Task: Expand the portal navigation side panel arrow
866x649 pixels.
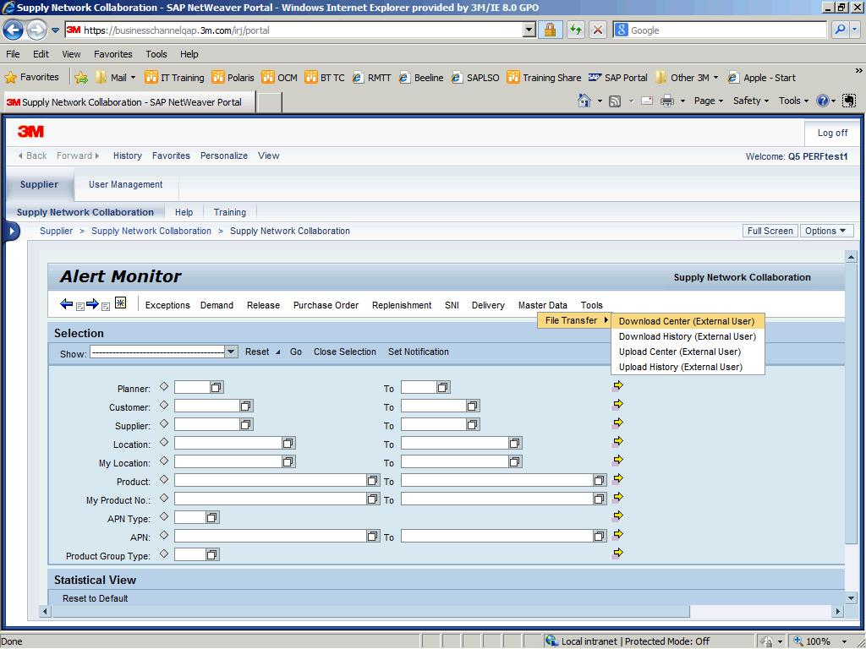Action: click(12, 232)
